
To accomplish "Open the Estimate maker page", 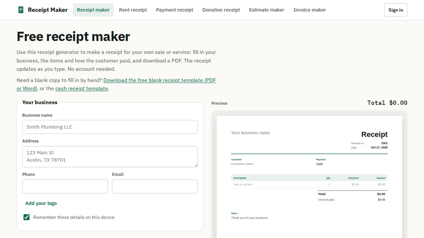I will (266, 10).
